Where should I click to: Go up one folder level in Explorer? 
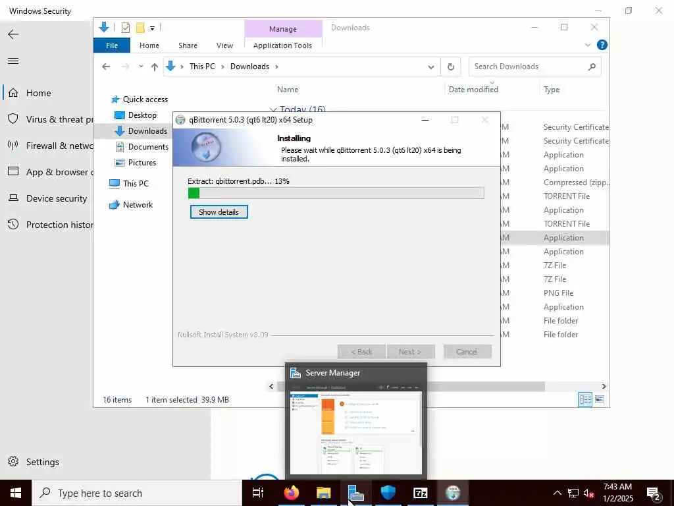tap(155, 67)
